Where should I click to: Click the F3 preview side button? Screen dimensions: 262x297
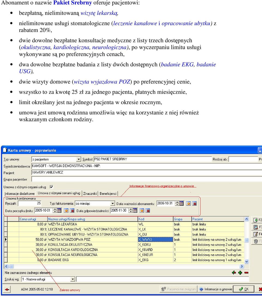click(257, 227)
